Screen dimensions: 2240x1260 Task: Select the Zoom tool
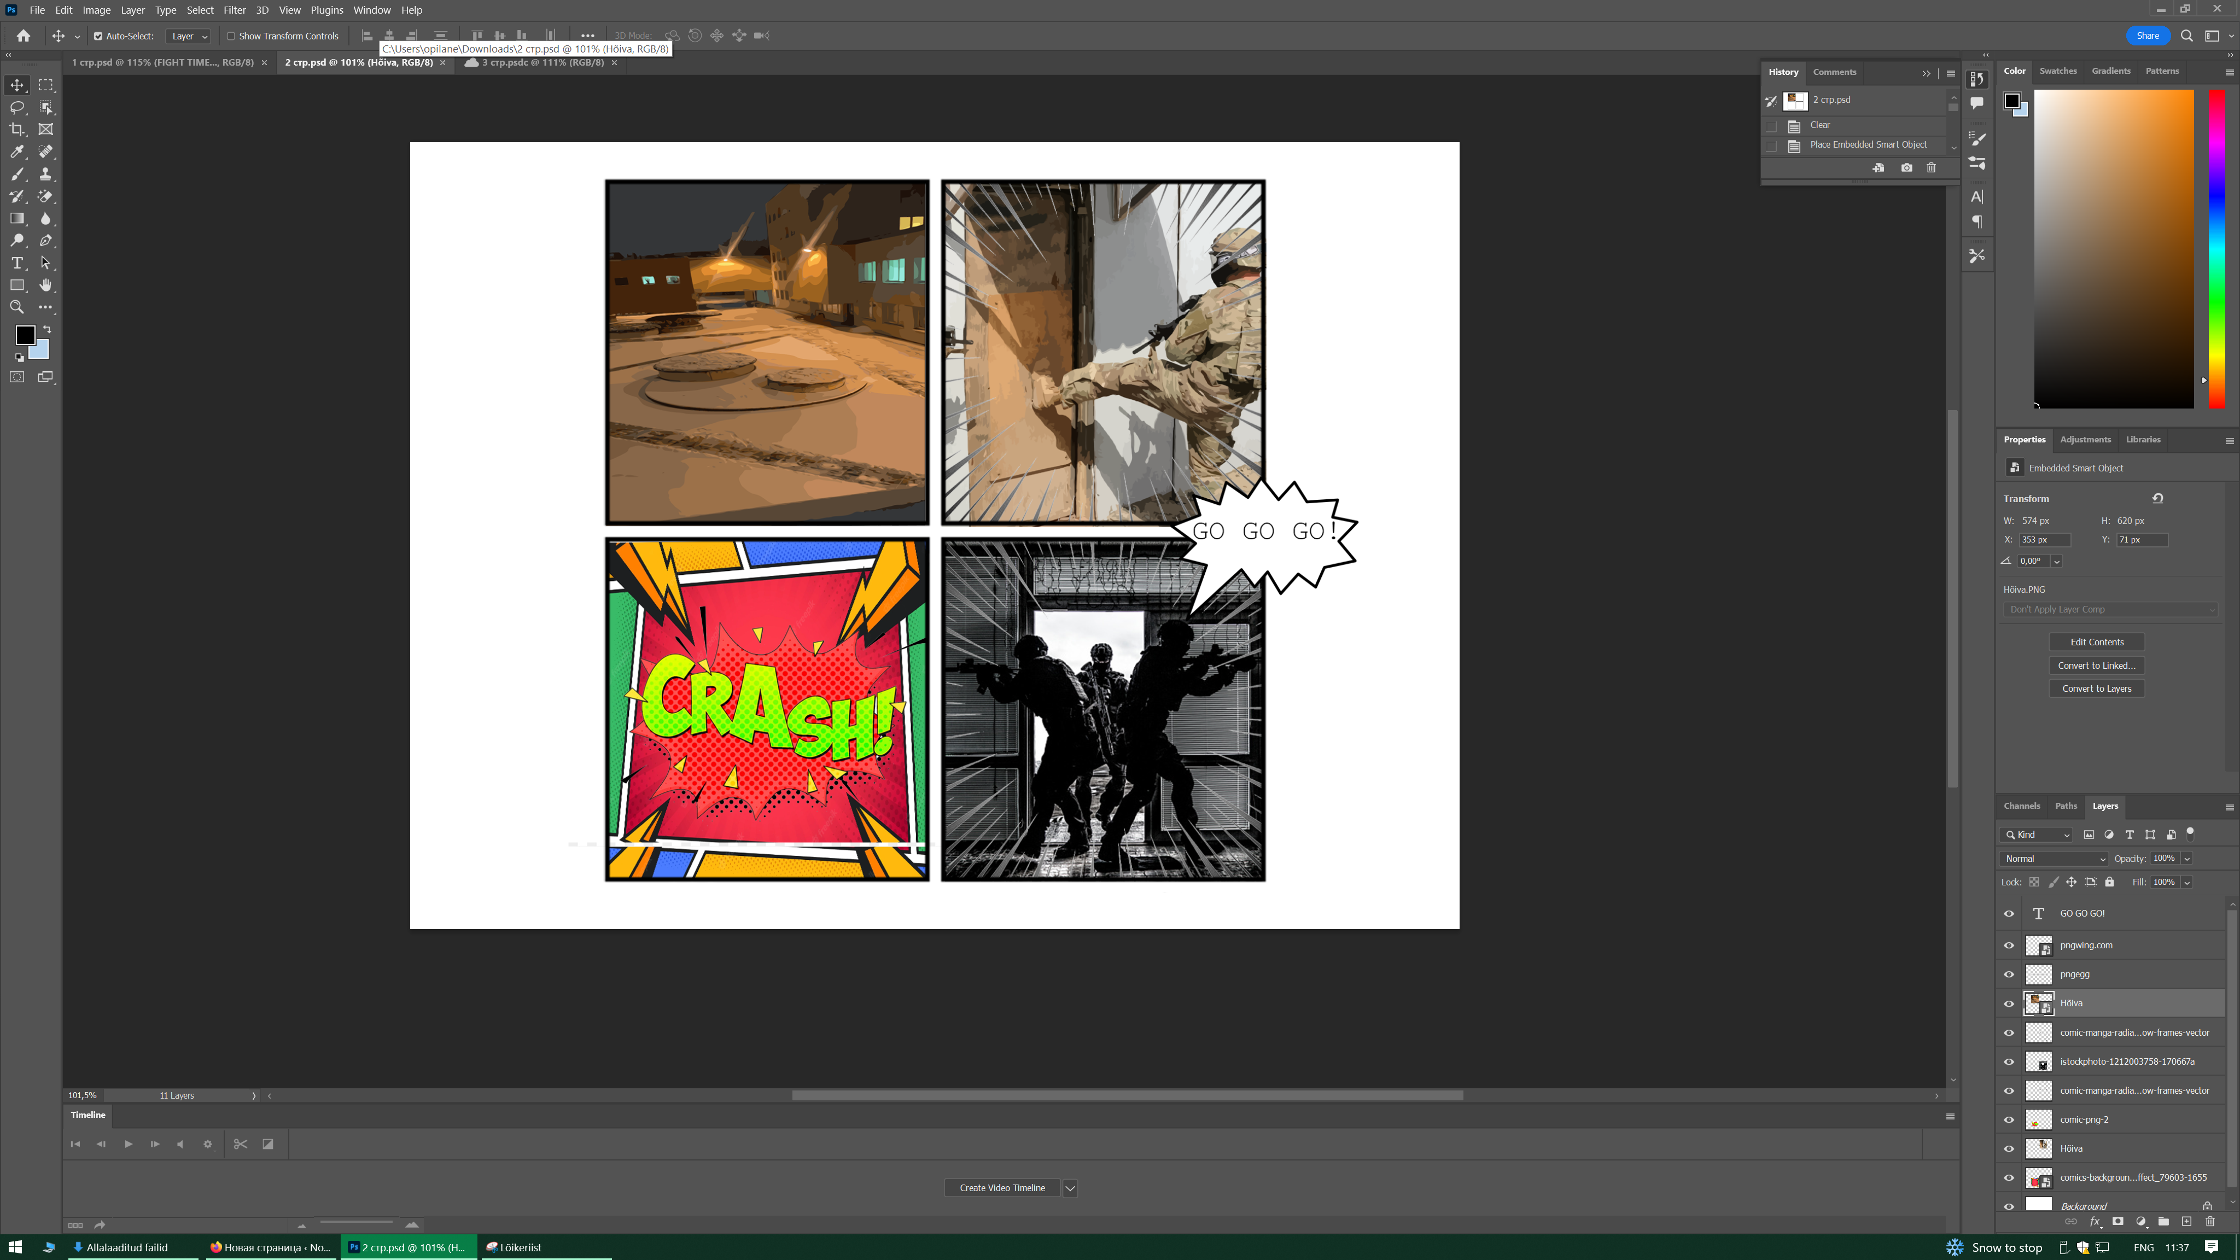pyautogui.click(x=16, y=307)
